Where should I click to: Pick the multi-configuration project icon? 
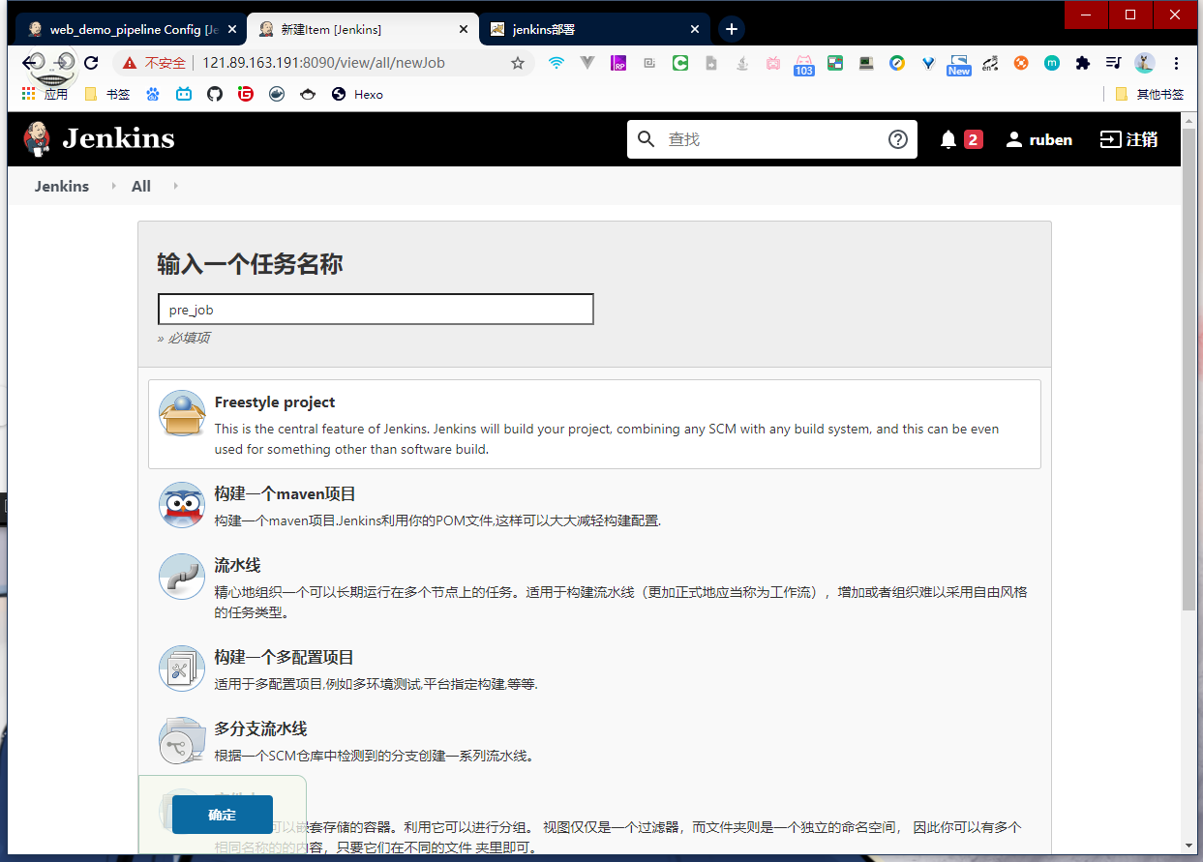pyautogui.click(x=182, y=669)
